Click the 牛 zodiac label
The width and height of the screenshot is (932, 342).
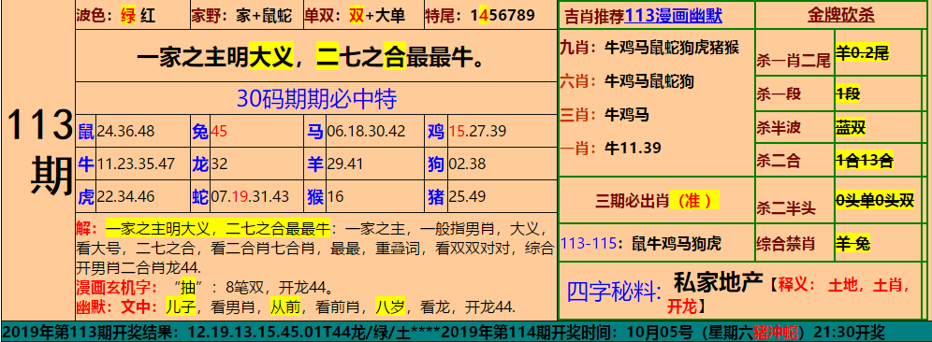pos(86,164)
